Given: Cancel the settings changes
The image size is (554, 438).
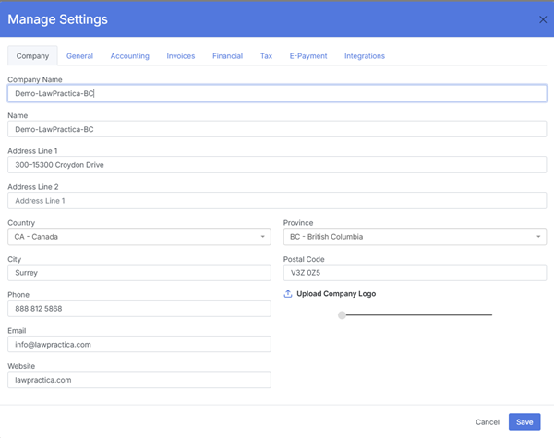Looking at the screenshot, I should pos(488,422).
